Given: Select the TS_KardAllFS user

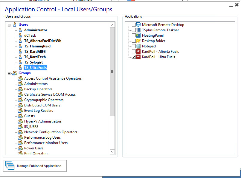Looking at the screenshot, I should pos(35,52).
